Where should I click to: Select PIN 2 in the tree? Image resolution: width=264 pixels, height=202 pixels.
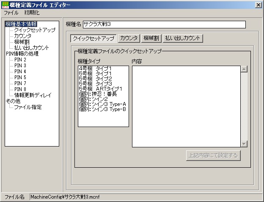pos(20,60)
